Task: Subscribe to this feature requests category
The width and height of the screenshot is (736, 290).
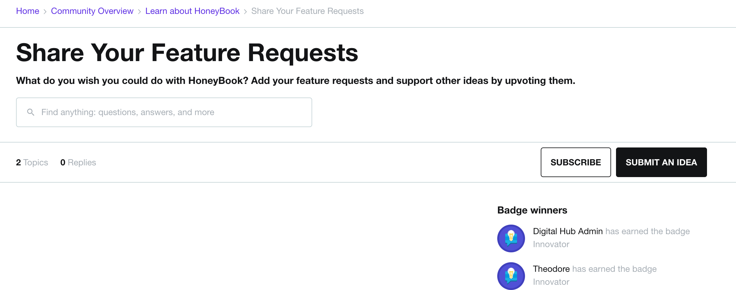Action: point(576,162)
